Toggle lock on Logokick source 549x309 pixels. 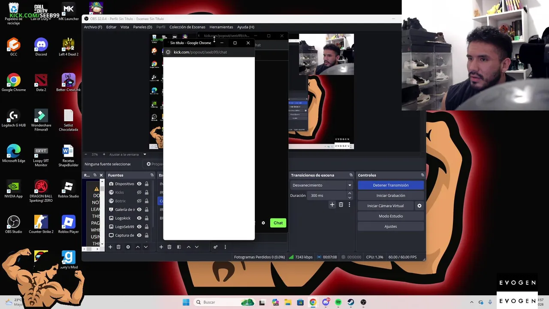[147, 218]
